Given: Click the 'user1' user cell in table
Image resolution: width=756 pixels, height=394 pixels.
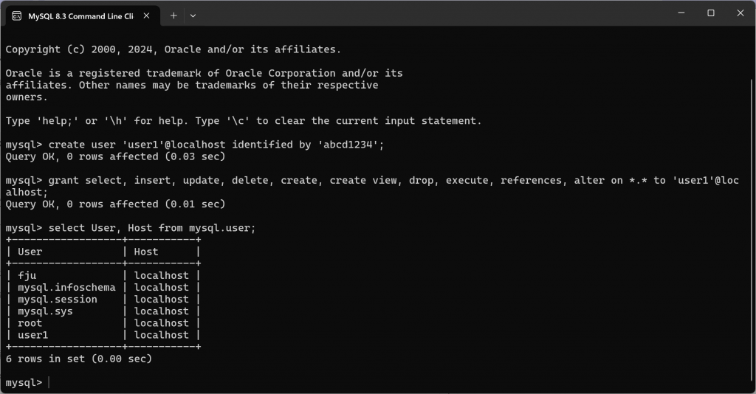Looking at the screenshot, I should tap(32, 335).
